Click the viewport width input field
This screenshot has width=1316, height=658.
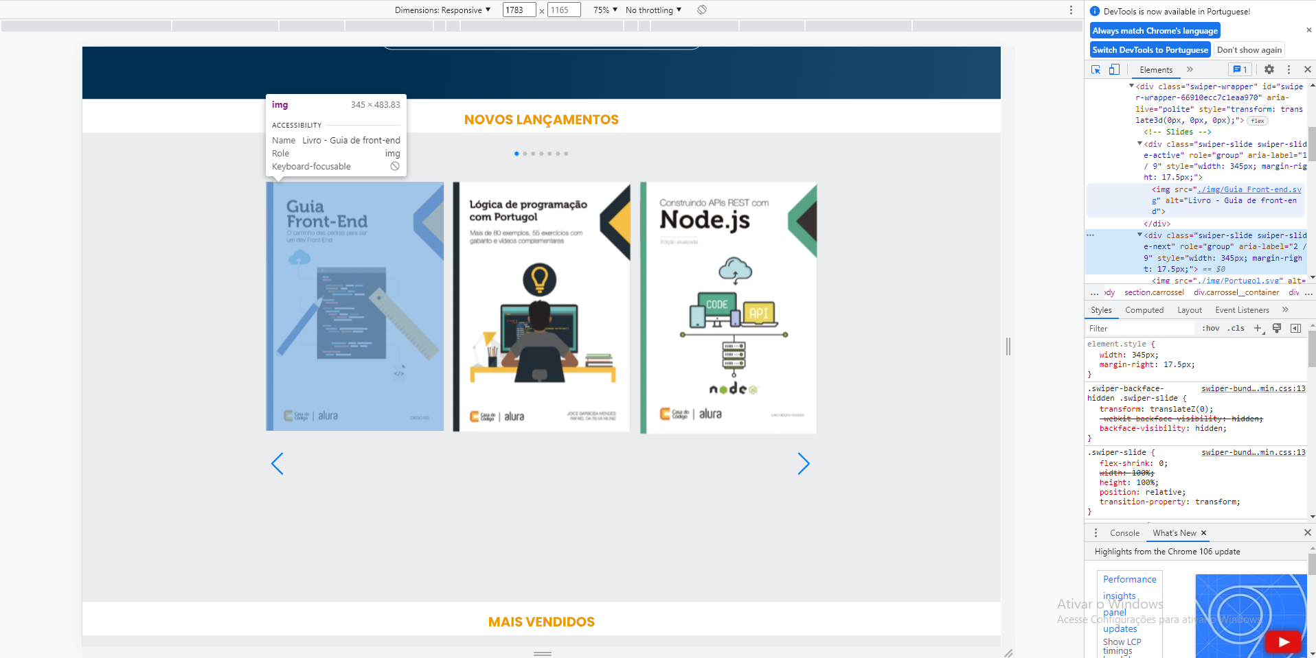(x=519, y=10)
